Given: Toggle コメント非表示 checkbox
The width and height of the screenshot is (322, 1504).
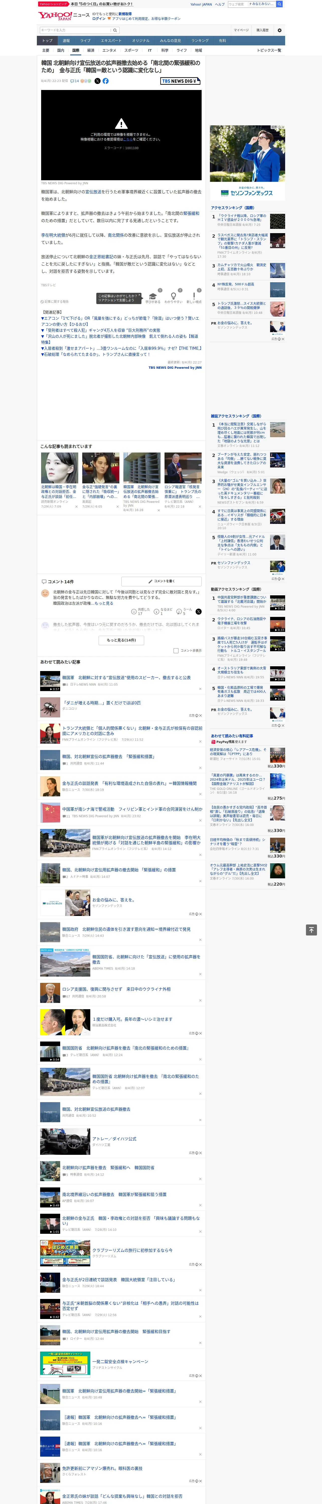Looking at the screenshot, I should (176, 650).
